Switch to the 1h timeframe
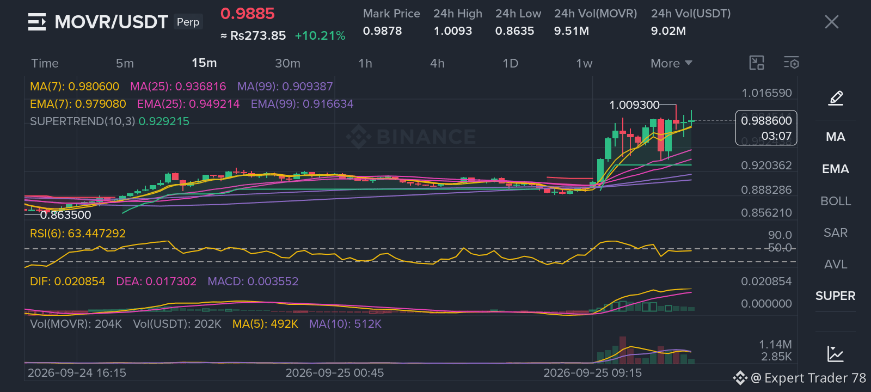871x392 pixels. (365, 63)
